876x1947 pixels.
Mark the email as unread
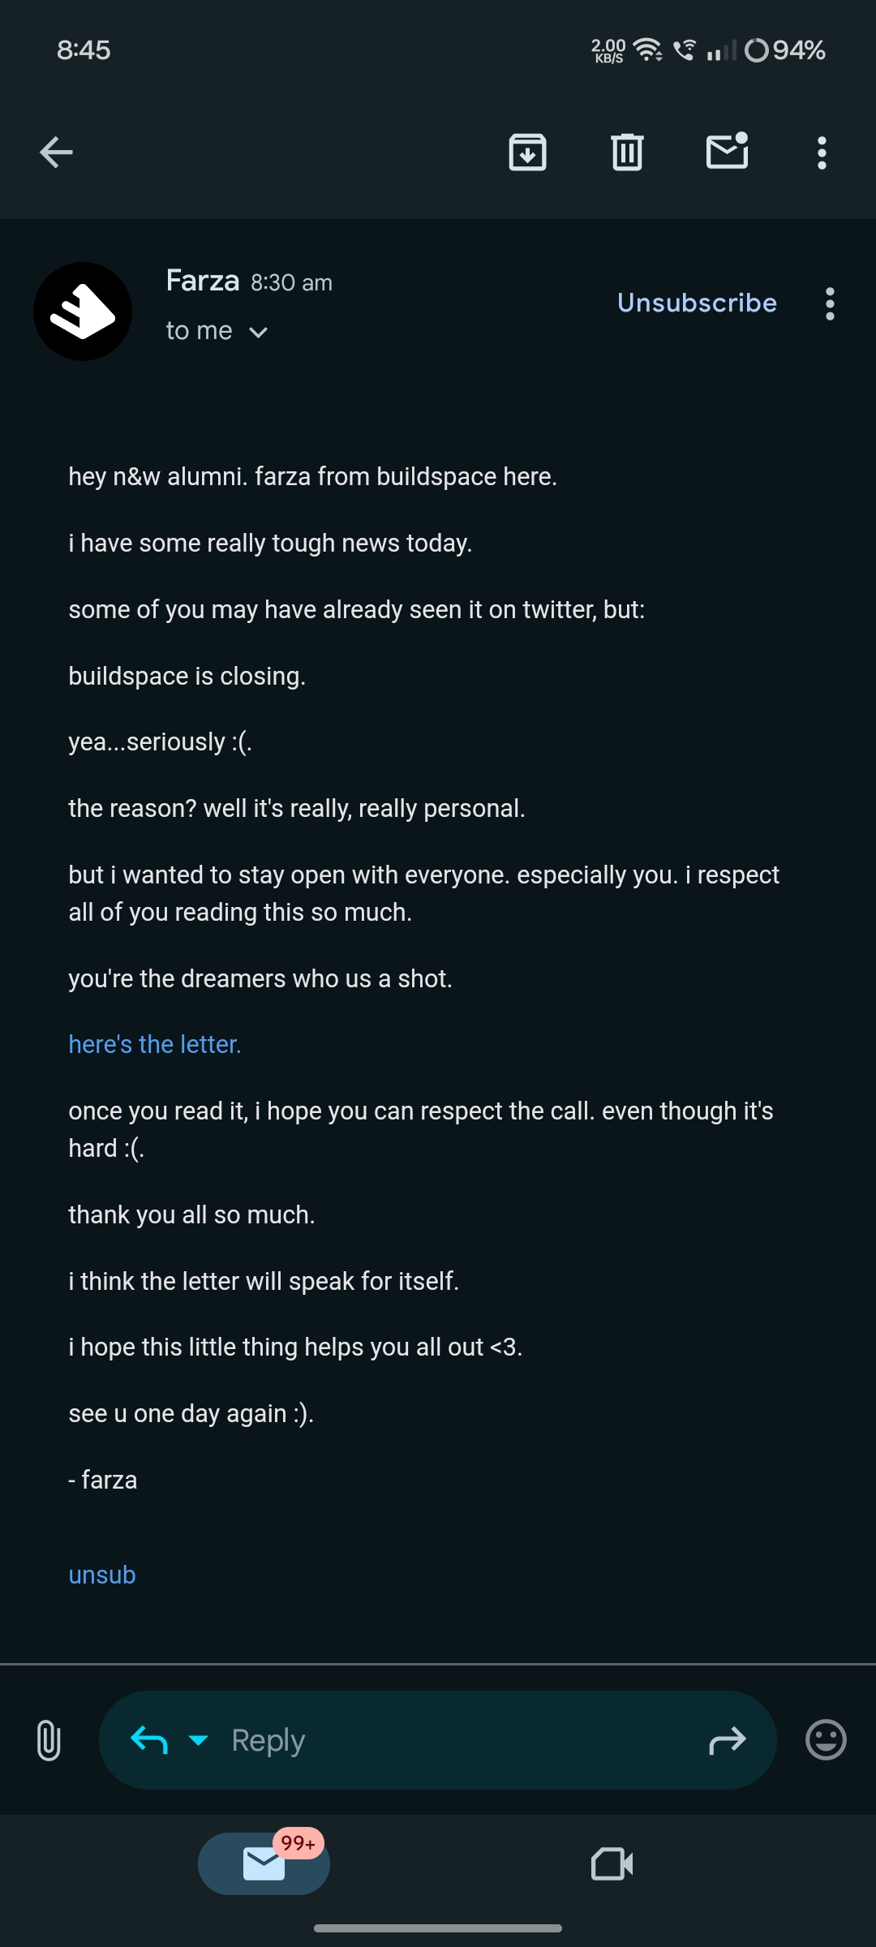[727, 152]
